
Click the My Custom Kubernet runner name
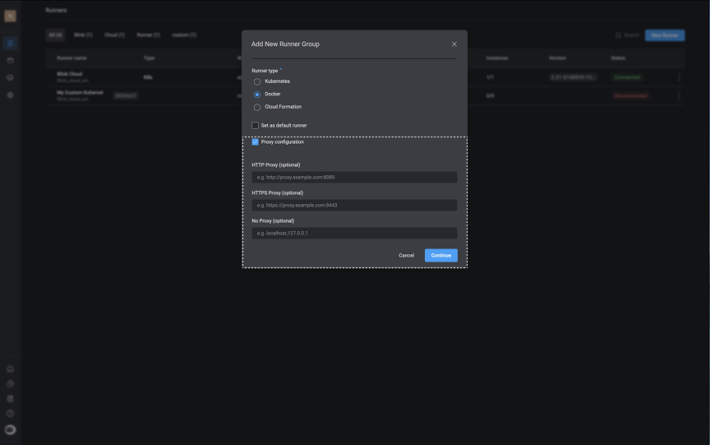pyautogui.click(x=80, y=92)
